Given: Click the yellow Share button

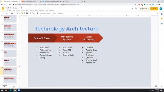Looking at the screenshot, I should click(154, 9).
